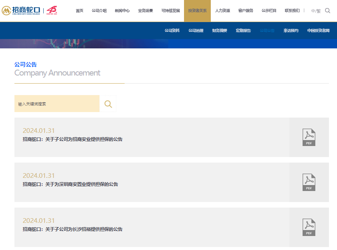Image resolution: width=337 pixels, height=250 pixels.
Task: Click the keyword search magnifier button
Action: (108, 104)
